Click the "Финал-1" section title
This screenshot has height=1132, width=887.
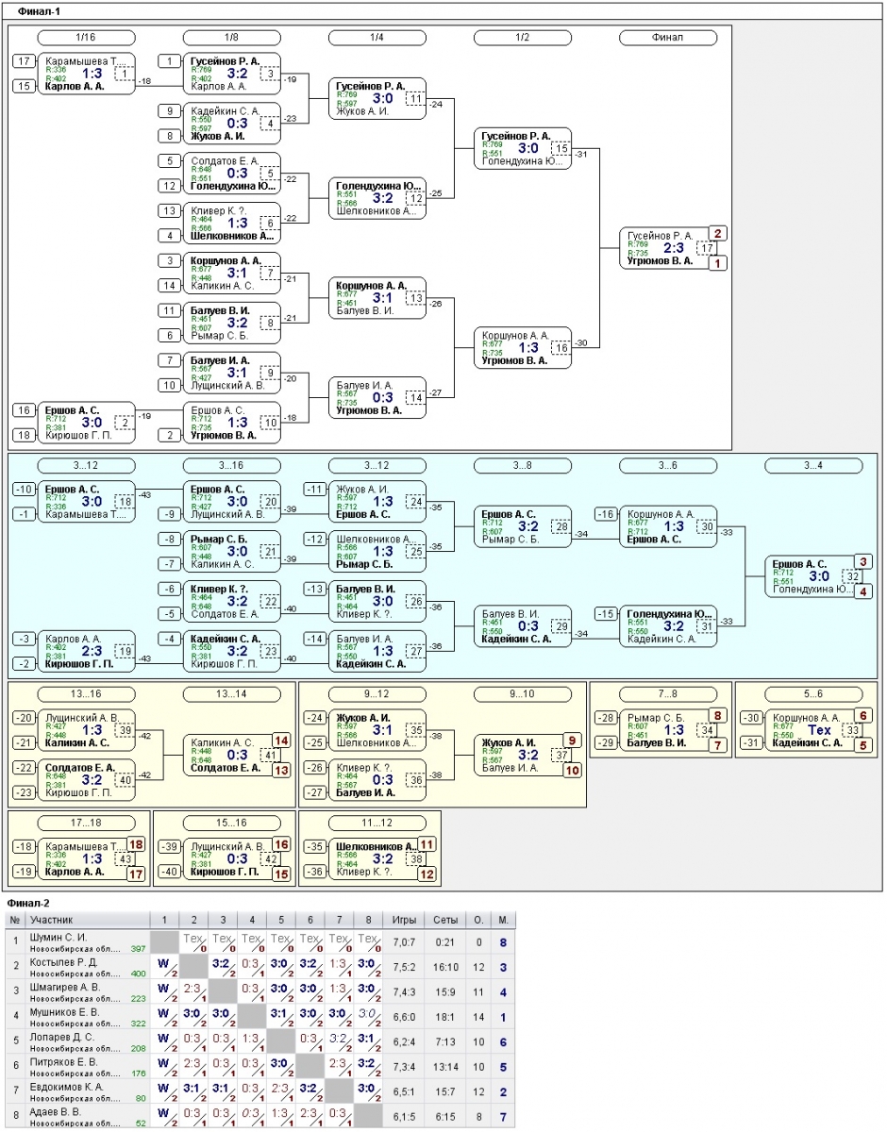[40, 8]
